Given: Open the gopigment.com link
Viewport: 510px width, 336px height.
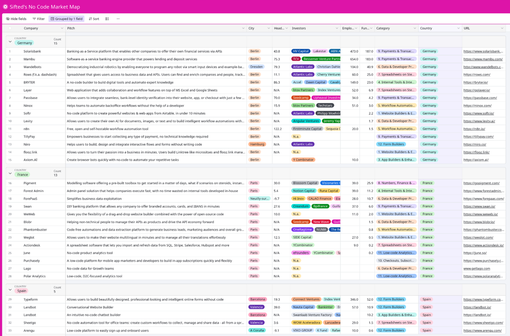Looking at the screenshot, I should [481, 183].
